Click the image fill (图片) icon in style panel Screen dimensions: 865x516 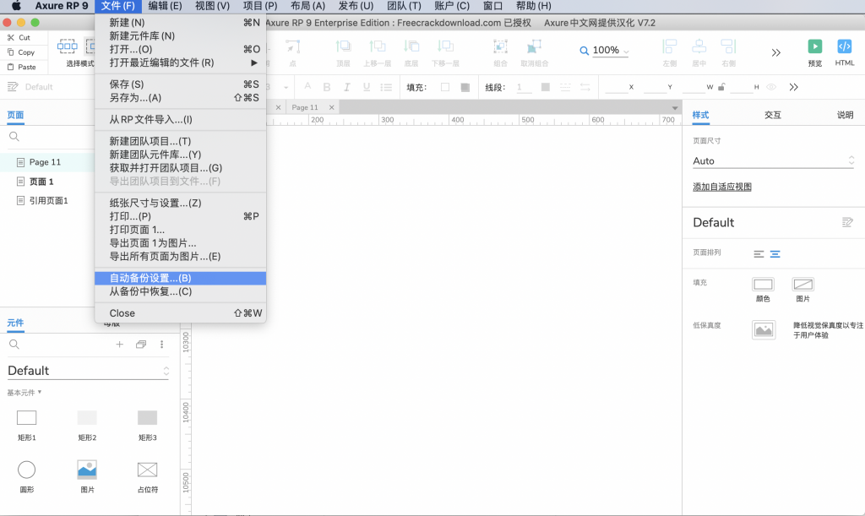[802, 285]
